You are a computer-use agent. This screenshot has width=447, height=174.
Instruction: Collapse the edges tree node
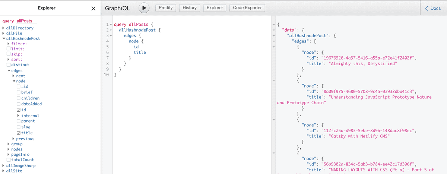tap(9, 71)
